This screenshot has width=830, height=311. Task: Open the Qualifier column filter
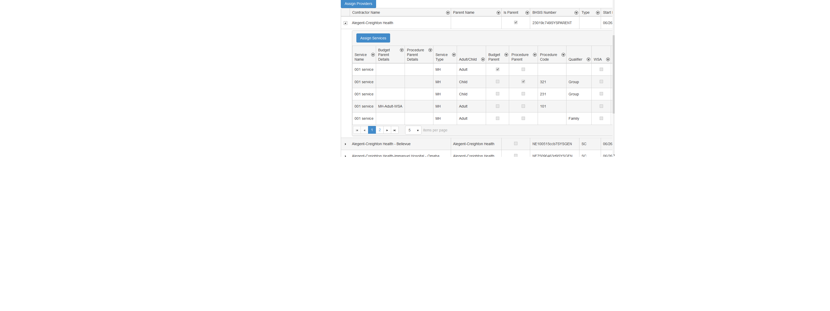[x=588, y=60]
